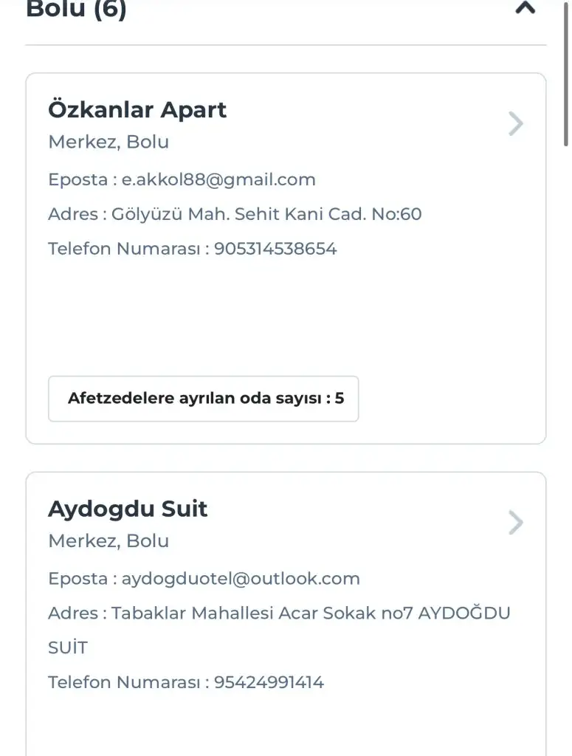Image resolution: width=572 pixels, height=756 pixels.
Task: Select the Özkanlar Apart title
Action: [x=137, y=110]
